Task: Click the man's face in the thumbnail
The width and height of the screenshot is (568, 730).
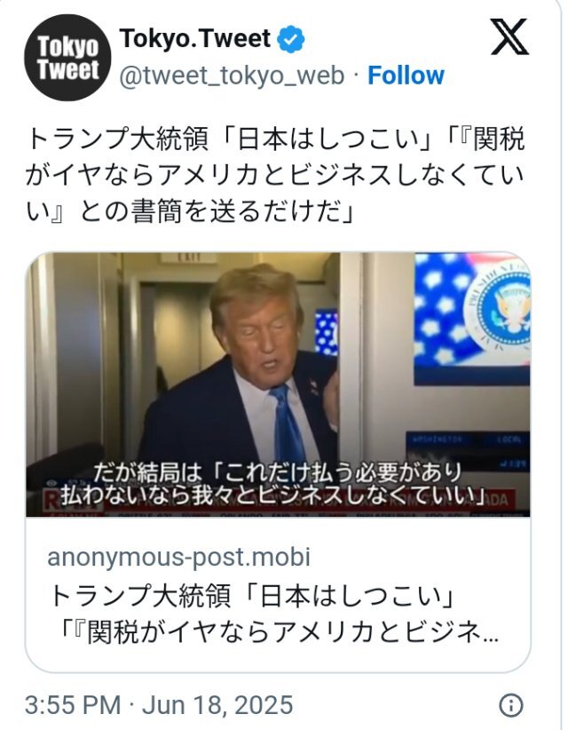Action: click(262, 336)
